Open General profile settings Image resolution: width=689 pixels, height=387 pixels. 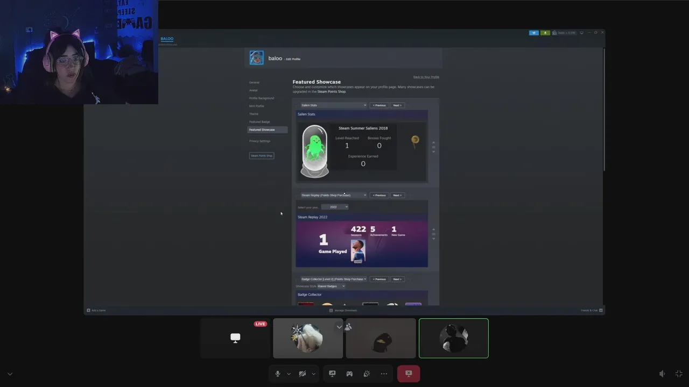[254, 82]
